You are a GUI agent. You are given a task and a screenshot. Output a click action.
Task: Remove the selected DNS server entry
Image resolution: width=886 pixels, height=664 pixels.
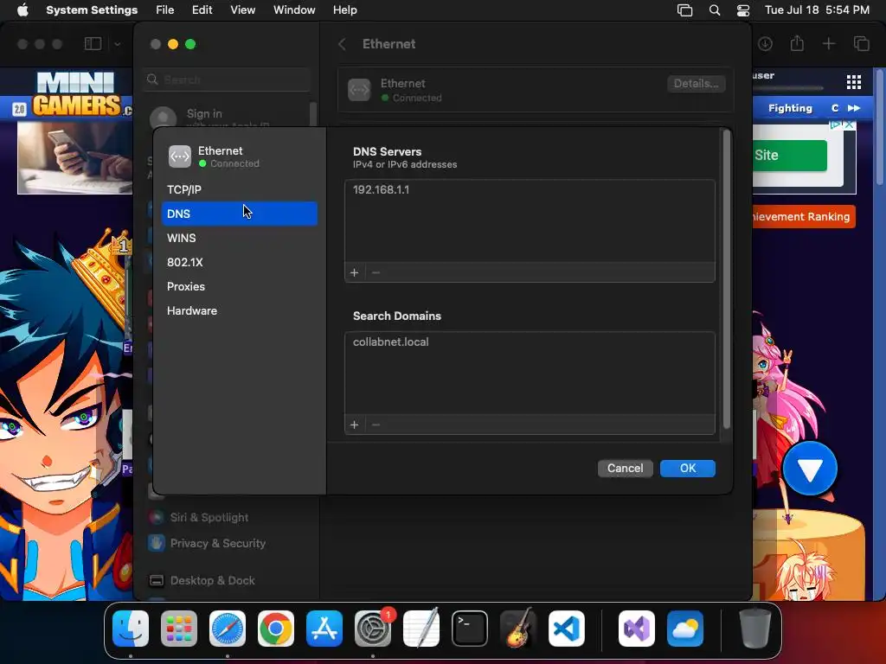click(x=376, y=272)
